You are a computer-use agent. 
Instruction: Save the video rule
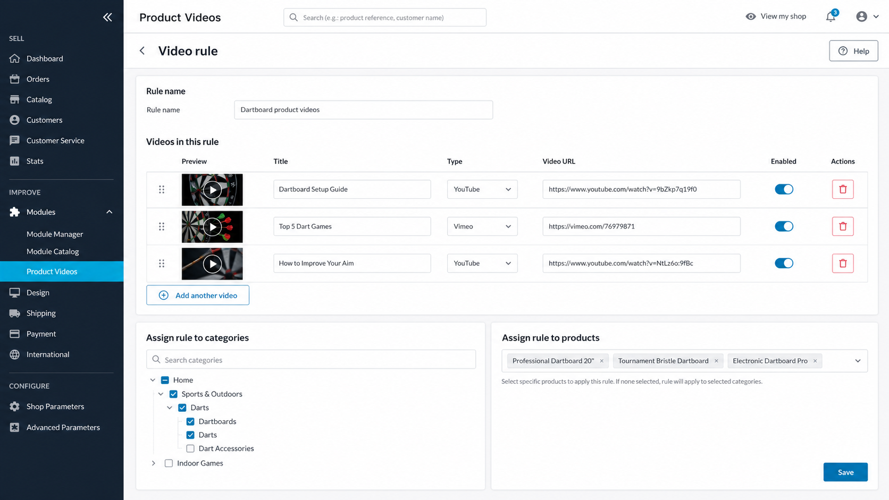(x=845, y=472)
